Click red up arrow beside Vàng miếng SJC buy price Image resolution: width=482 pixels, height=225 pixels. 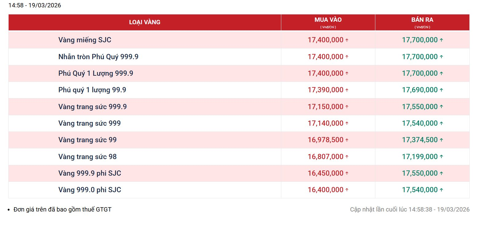coord(347,40)
